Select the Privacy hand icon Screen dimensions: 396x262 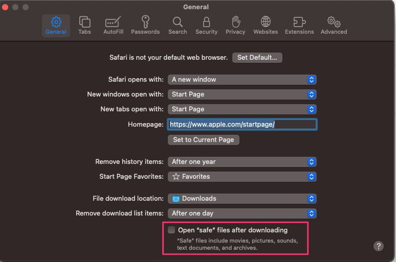pyautogui.click(x=235, y=22)
